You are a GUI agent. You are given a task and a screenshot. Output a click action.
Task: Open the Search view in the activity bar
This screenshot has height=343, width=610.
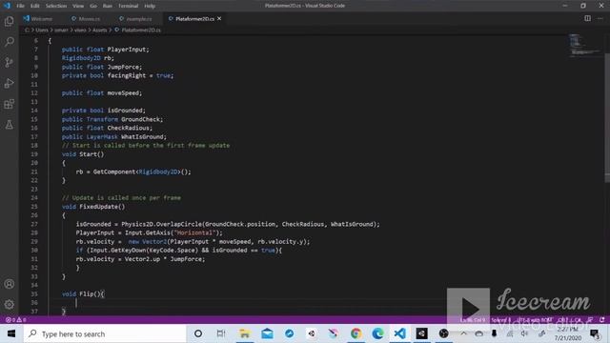[x=9, y=42]
